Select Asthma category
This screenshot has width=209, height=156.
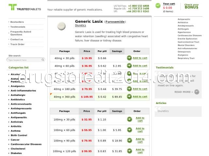coord(16,131)
